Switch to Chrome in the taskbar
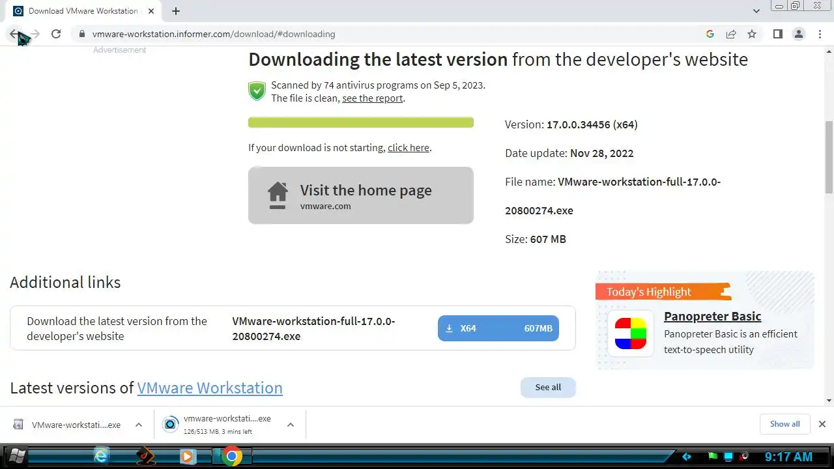Viewport: 834px width, 469px height. point(231,457)
